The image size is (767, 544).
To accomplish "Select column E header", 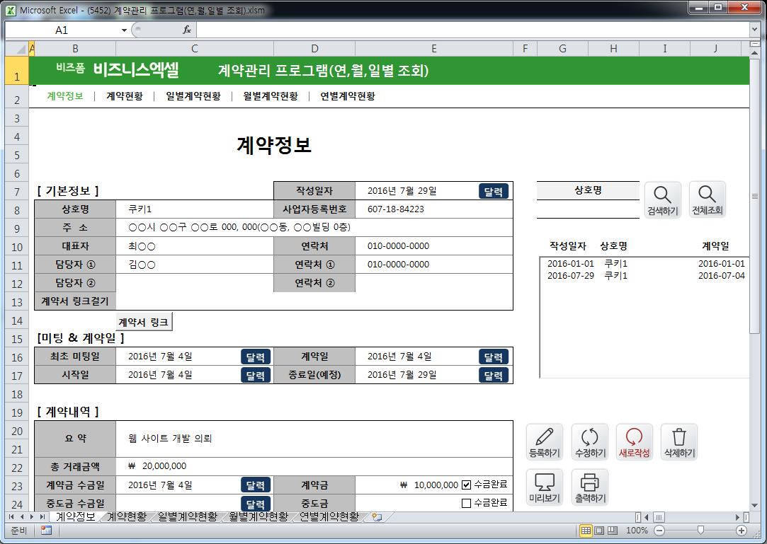I will [x=434, y=49].
